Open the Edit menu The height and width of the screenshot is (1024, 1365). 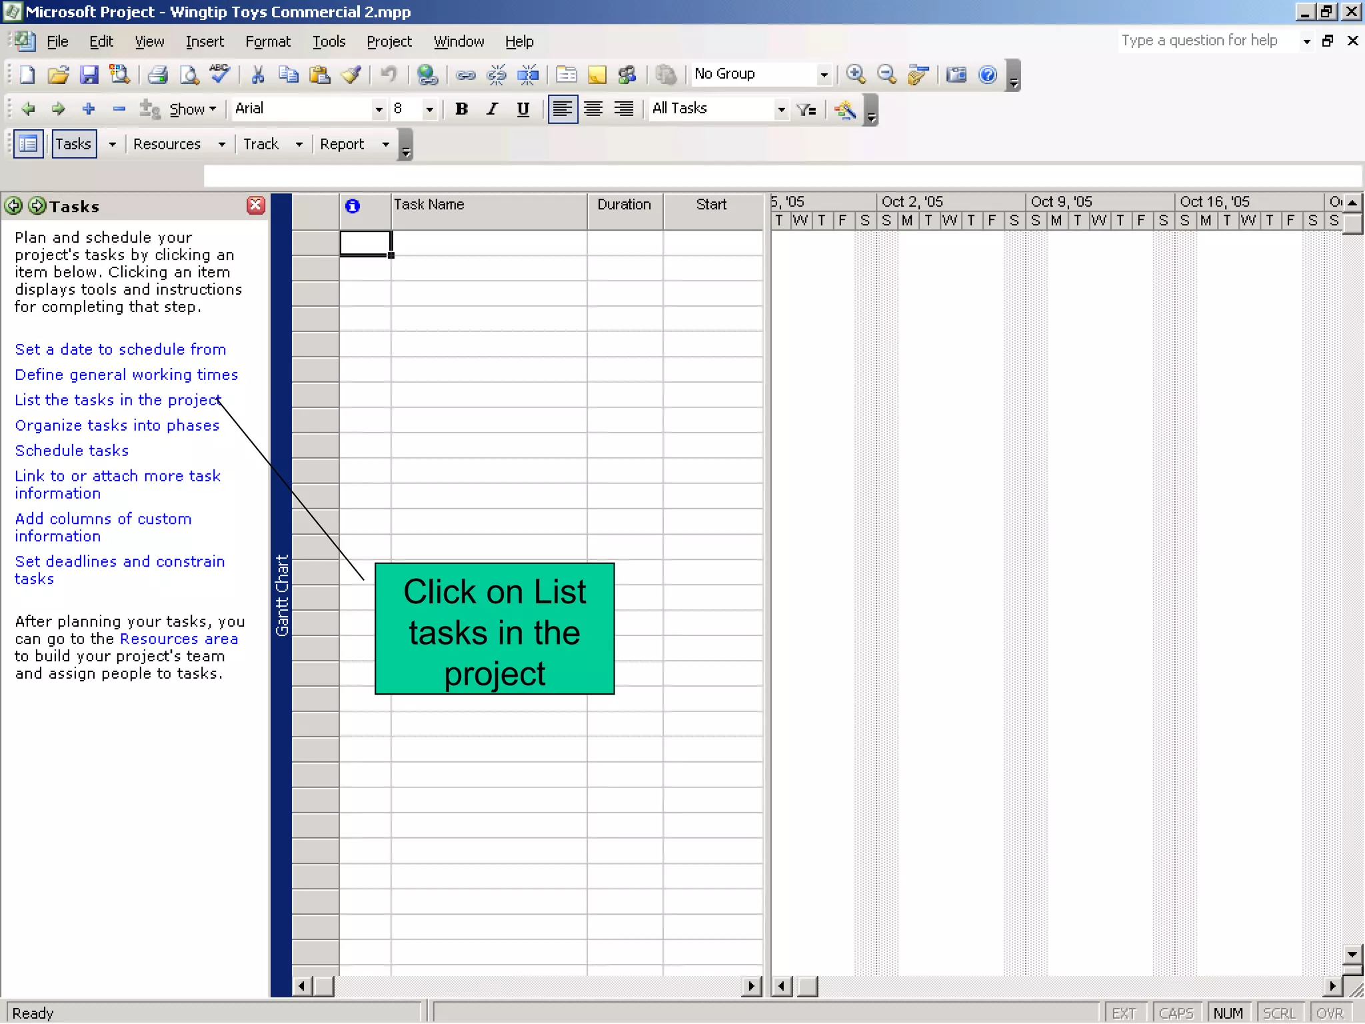point(101,41)
